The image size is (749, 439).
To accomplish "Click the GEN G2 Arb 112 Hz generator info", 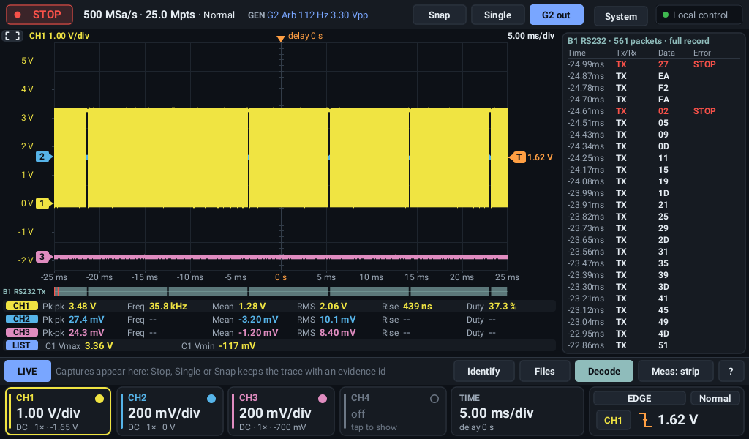I will coord(308,15).
